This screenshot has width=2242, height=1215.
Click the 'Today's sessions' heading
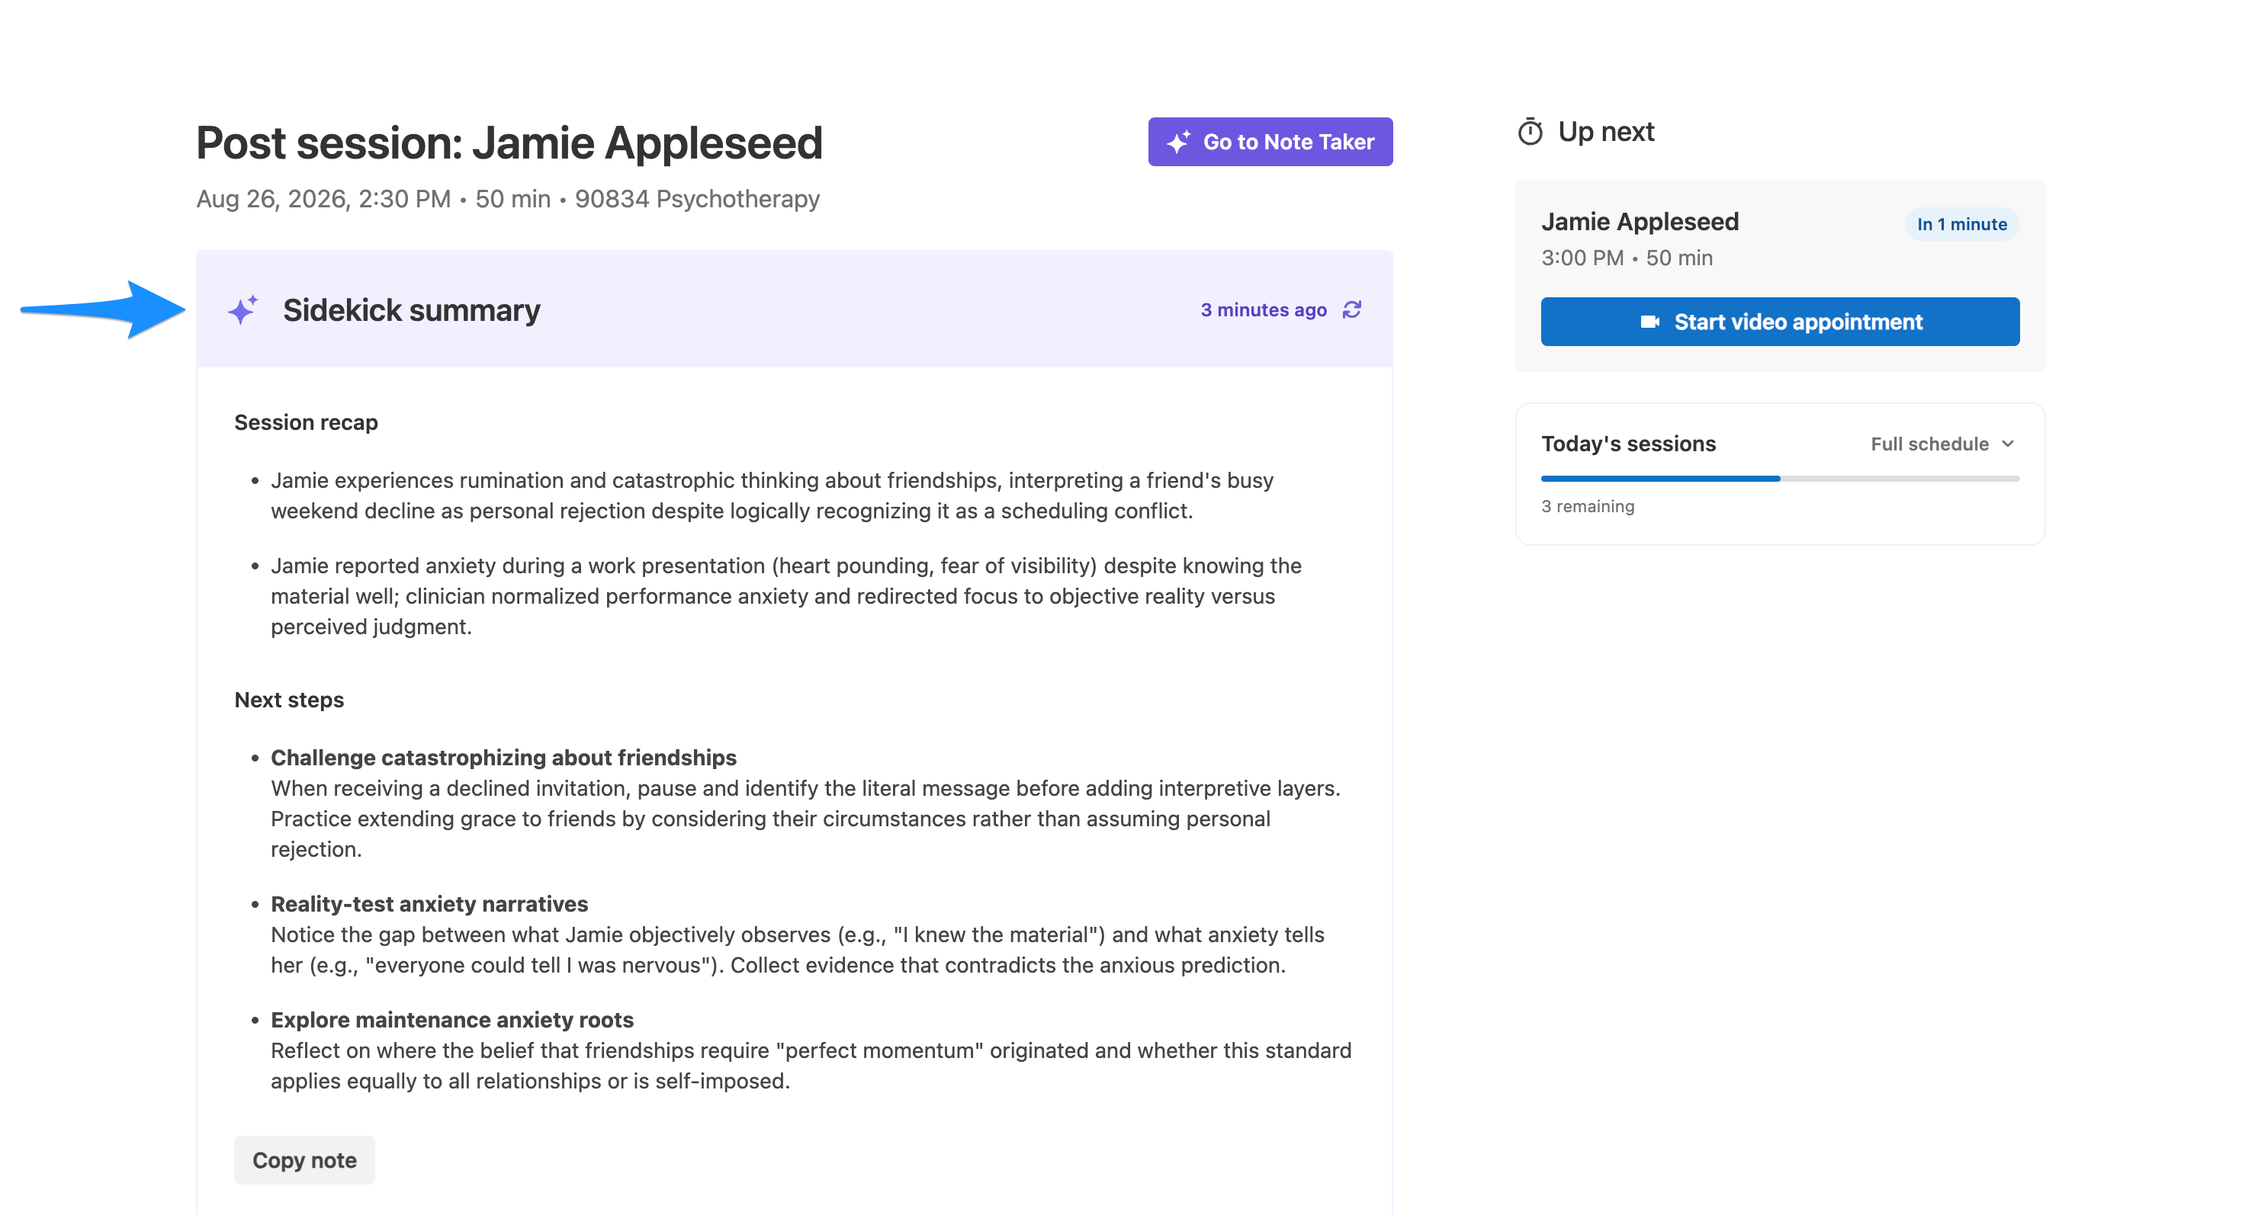point(1628,444)
